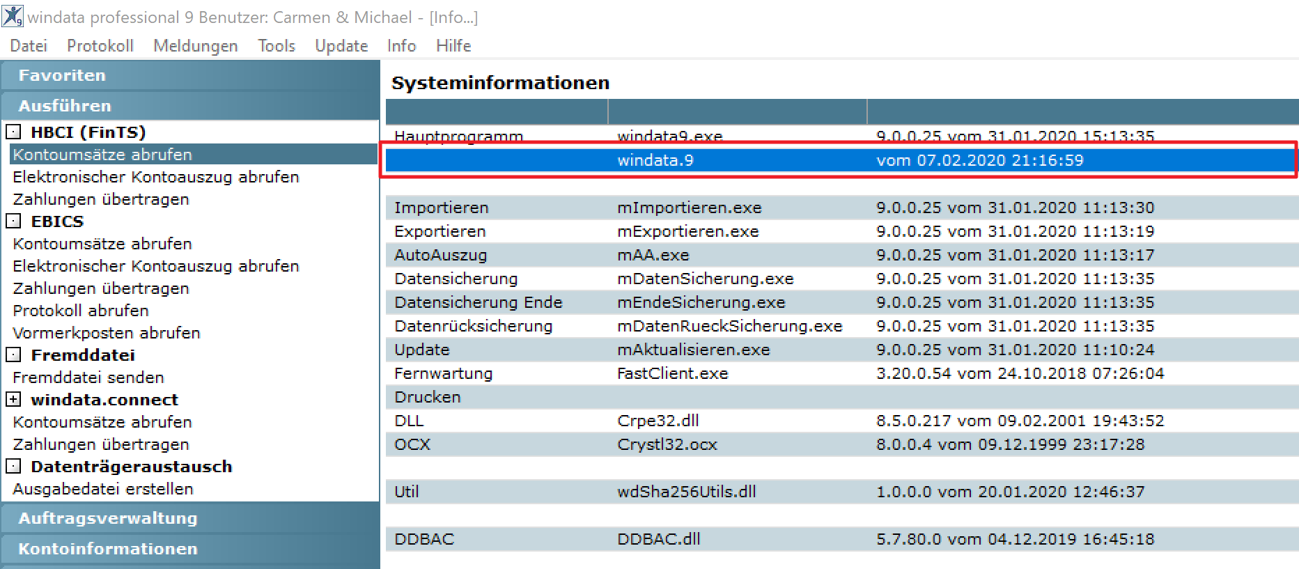Collapse the Datenträgeraustausch tree node
This screenshot has width=1299, height=569.
13,466
